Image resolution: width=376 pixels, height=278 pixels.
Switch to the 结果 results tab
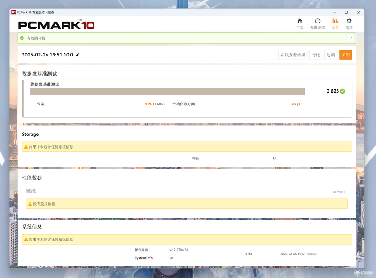(335, 24)
